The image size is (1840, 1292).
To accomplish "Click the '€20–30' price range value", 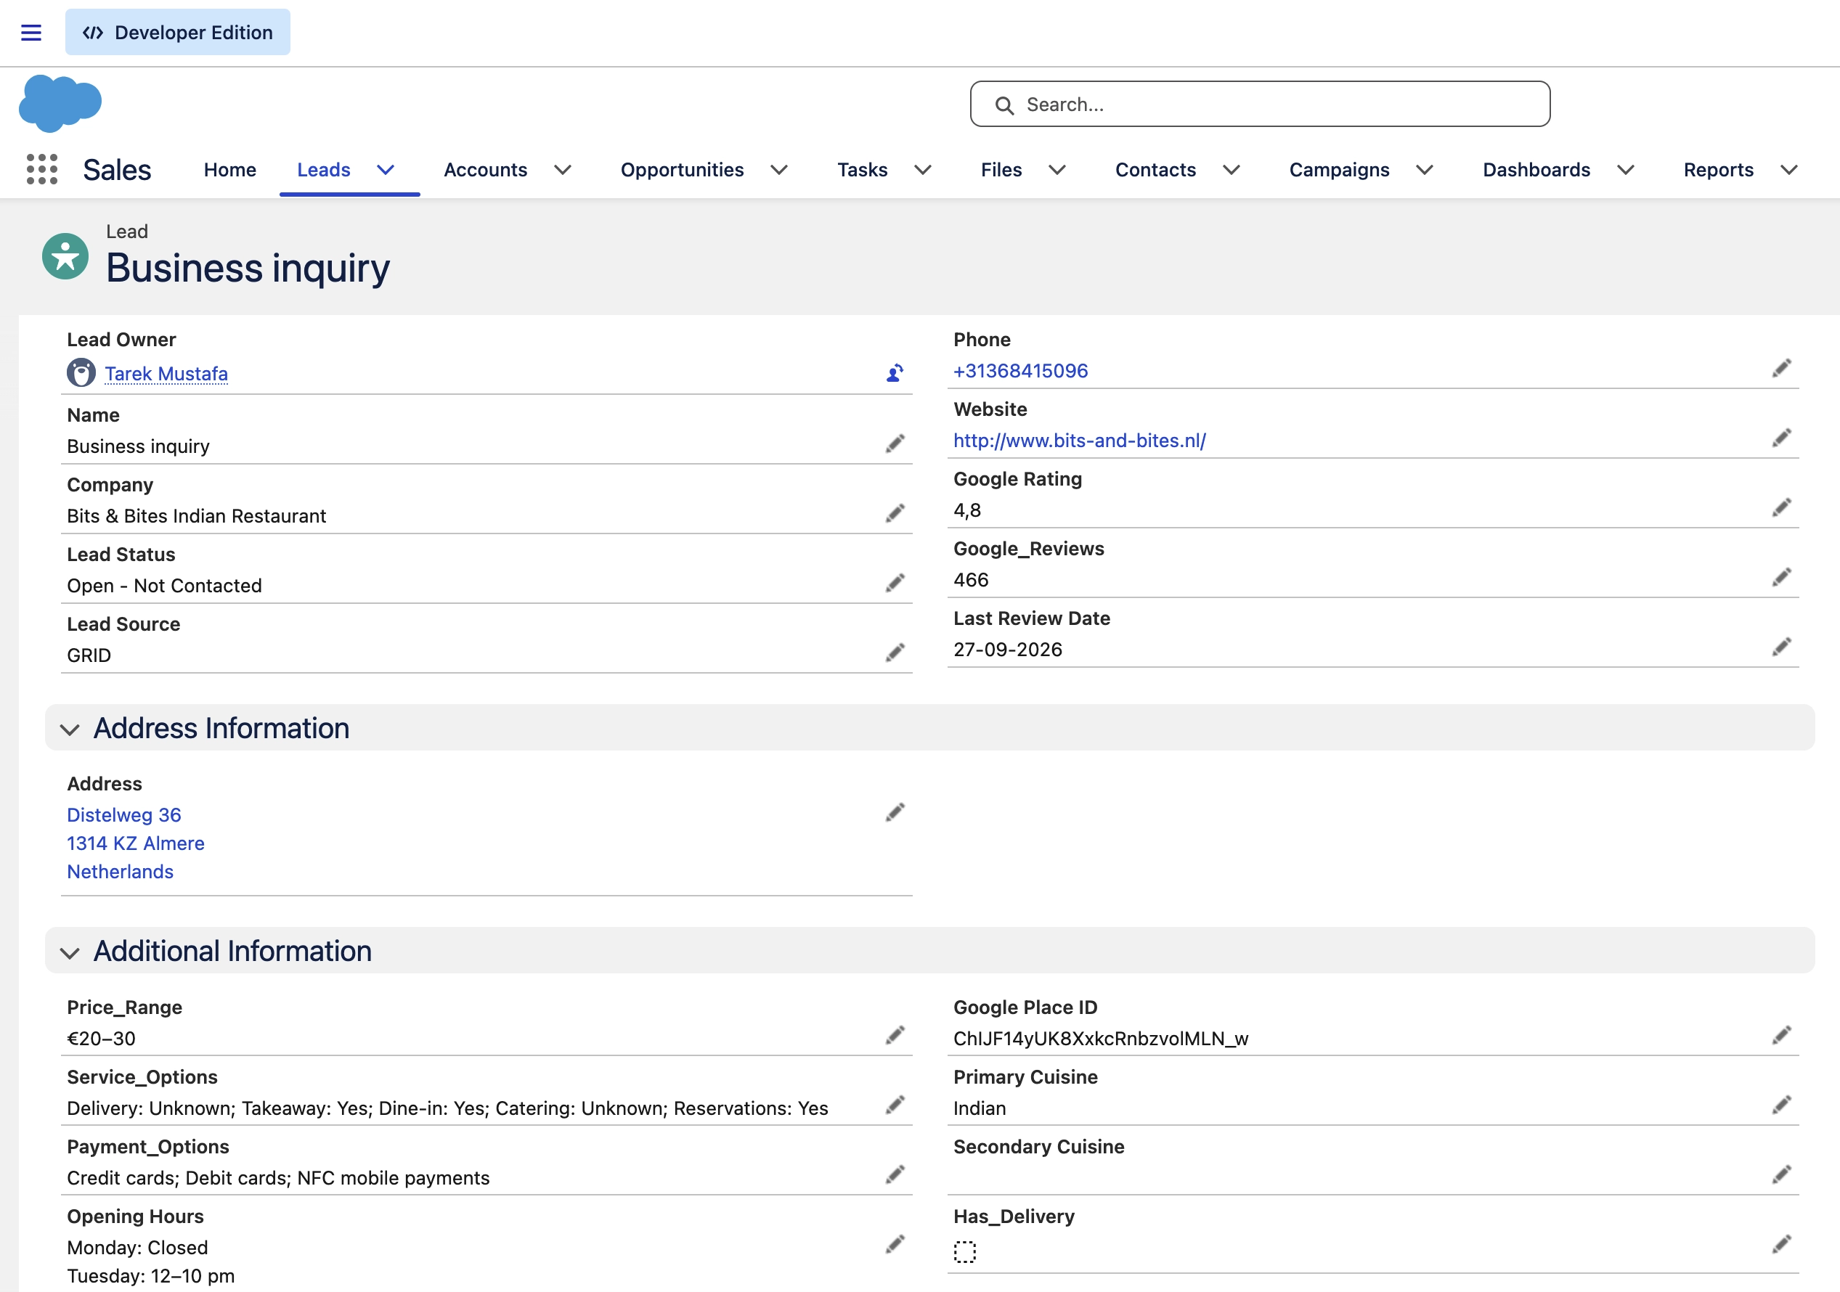I will click(101, 1038).
